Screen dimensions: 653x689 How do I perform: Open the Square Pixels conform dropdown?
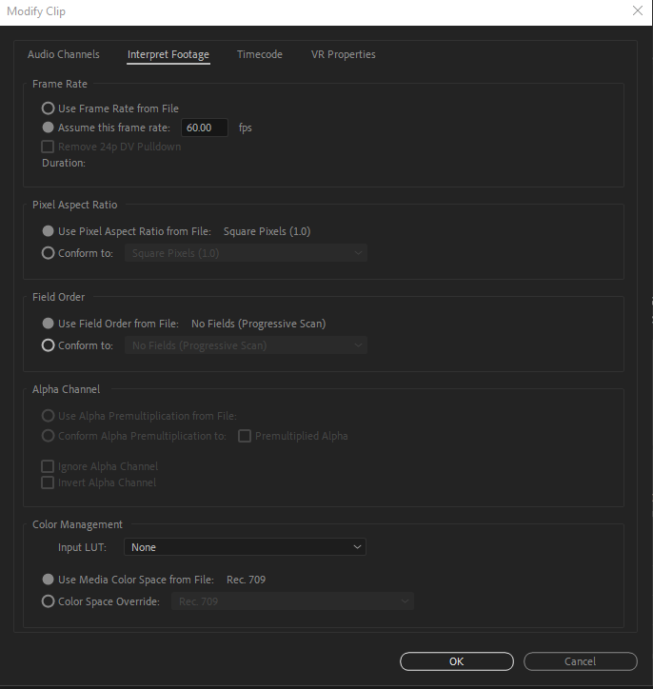click(x=246, y=253)
